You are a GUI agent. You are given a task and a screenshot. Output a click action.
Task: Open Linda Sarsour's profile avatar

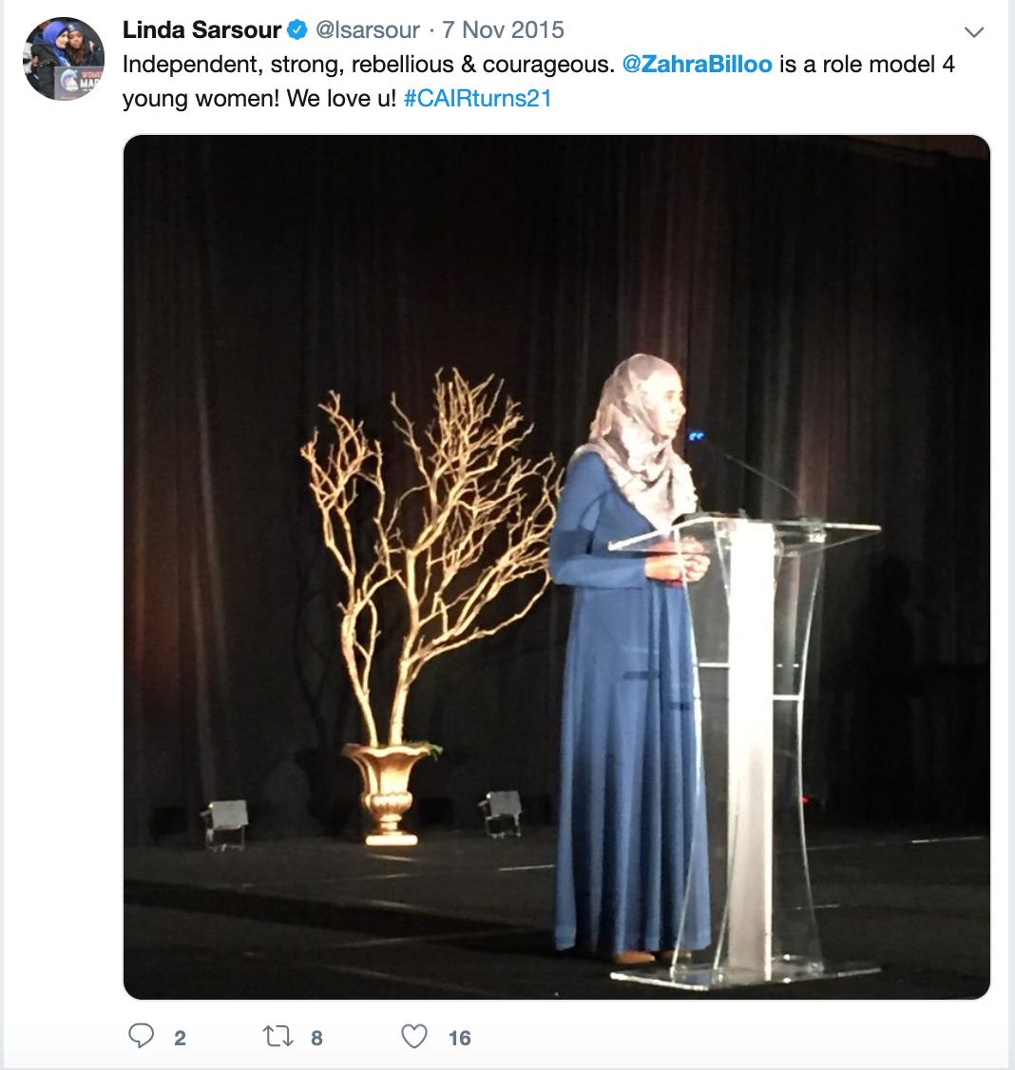pyautogui.click(x=64, y=59)
